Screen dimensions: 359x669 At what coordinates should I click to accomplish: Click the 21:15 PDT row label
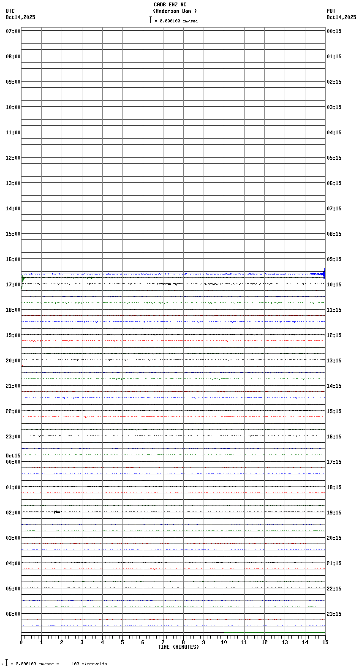[334, 563]
